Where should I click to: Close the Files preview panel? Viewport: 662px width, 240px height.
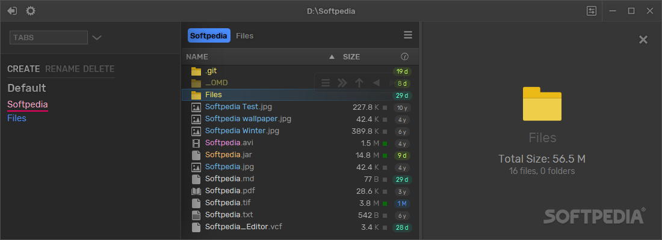pyautogui.click(x=643, y=40)
